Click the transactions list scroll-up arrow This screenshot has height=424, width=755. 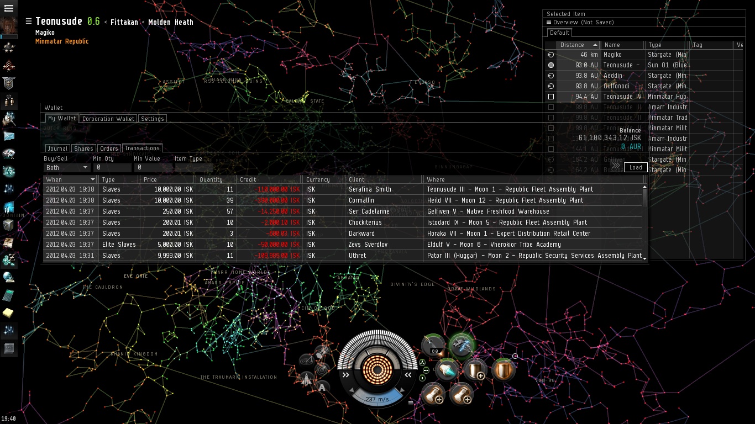coord(644,188)
